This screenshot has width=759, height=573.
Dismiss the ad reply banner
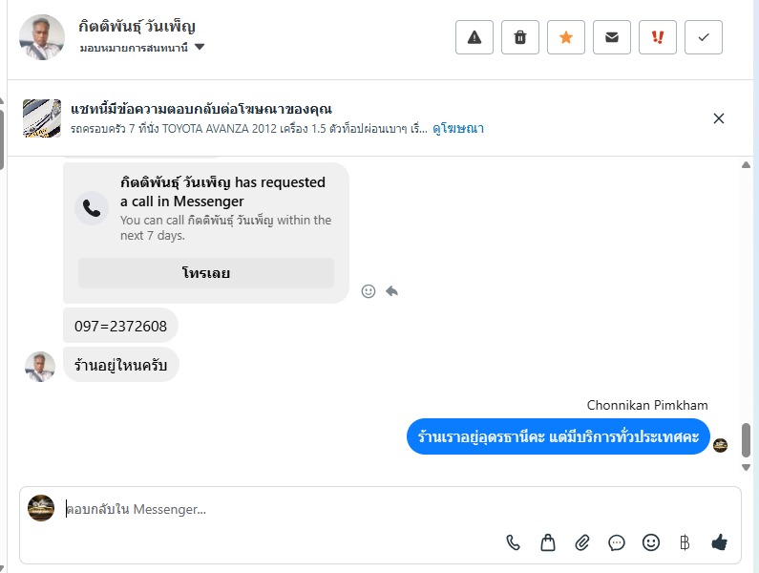tap(719, 118)
